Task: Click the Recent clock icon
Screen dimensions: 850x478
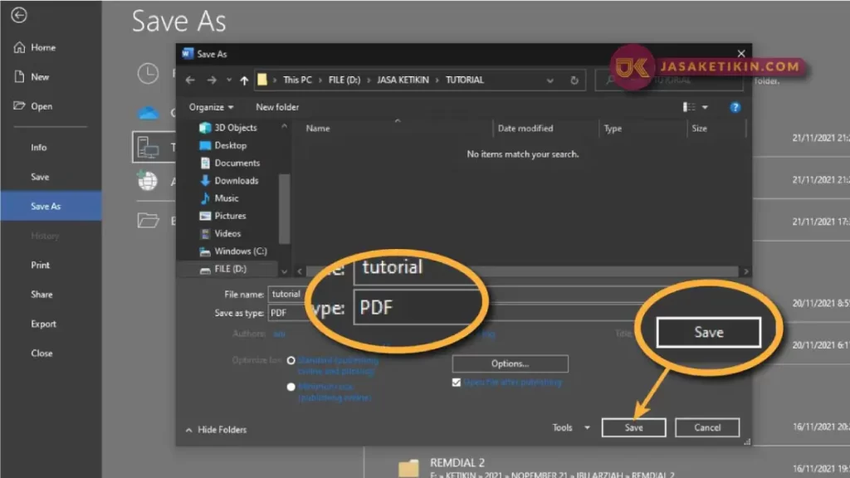Action: pos(148,73)
